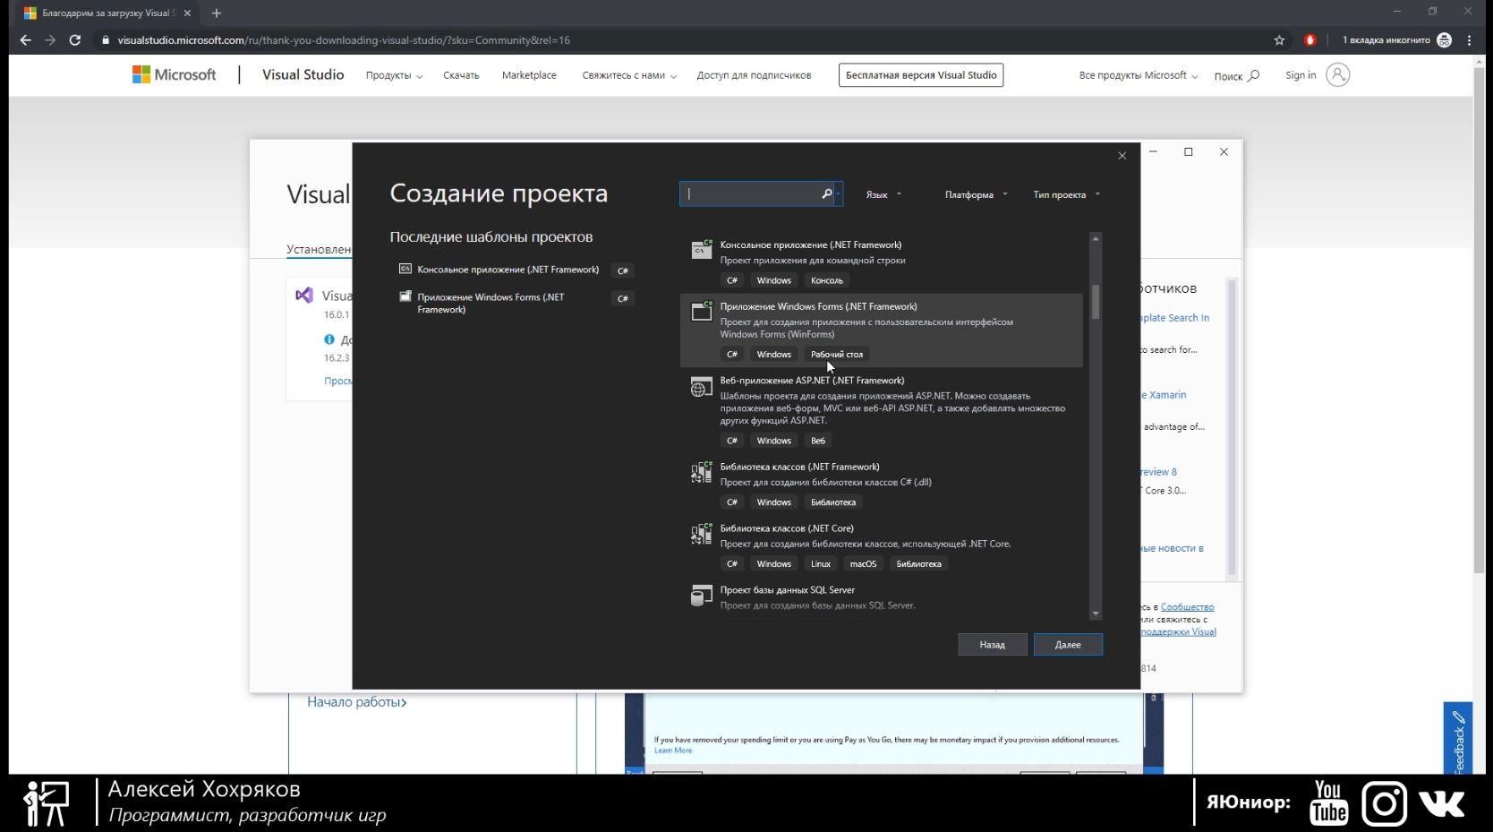This screenshot has width=1493, height=832.
Task: Open the Сообщество link in installer
Action: (1187, 607)
